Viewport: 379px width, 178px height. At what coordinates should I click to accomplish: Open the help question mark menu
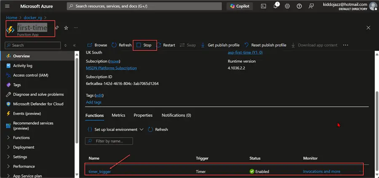click(299, 6)
